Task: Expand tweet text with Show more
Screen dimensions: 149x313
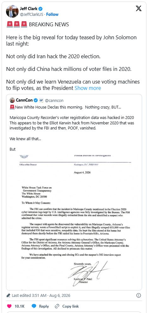Action: 88,88
